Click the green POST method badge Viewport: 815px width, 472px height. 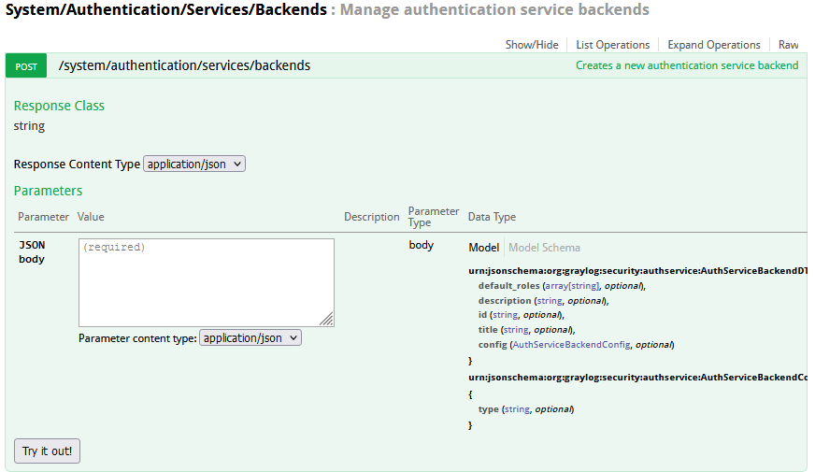click(26, 66)
